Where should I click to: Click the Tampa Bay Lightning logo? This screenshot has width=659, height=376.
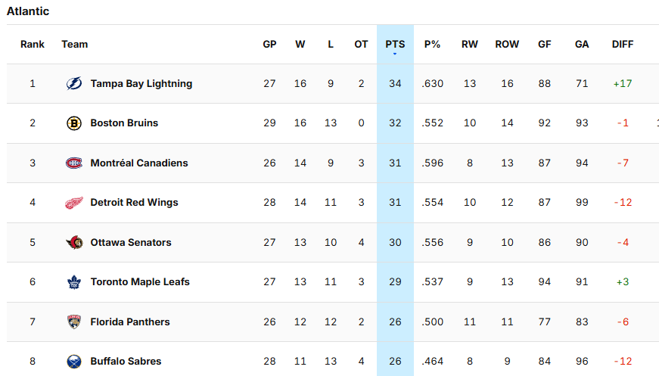pyautogui.click(x=74, y=84)
